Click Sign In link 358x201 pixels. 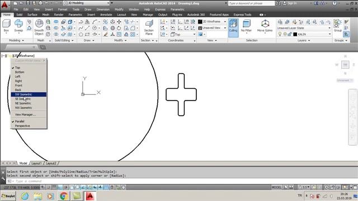coord(292,3)
